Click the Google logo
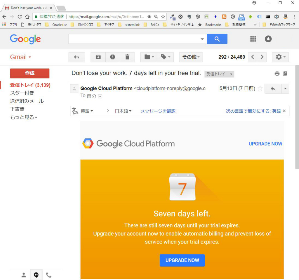Image resolution: width=299 pixels, height=280 pixels. tap(25, 39)
